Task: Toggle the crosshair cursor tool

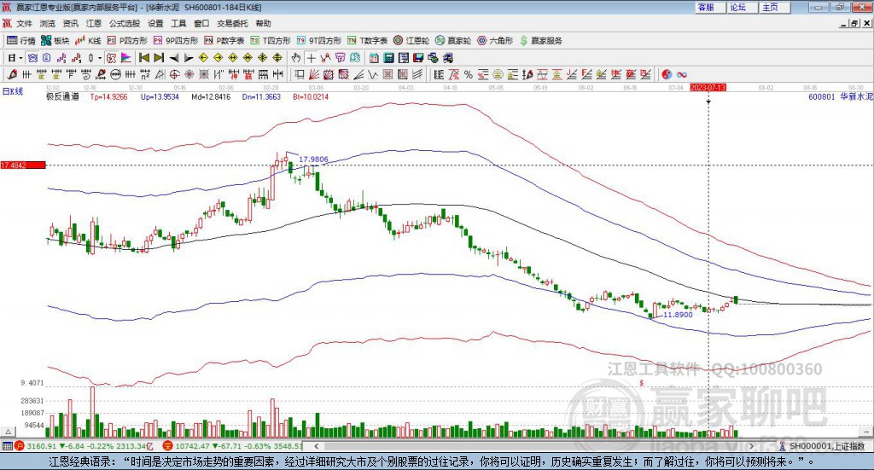Action: (x=311, y=58)
